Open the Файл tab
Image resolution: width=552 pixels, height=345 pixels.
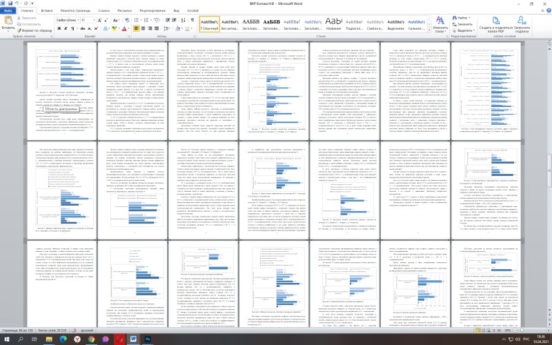(x=7, y=11)
